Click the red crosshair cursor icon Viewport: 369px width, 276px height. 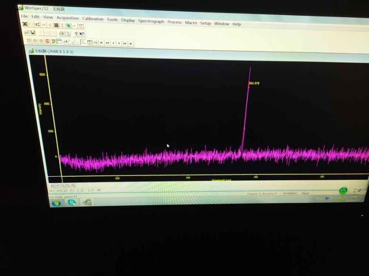pos(95,43)
